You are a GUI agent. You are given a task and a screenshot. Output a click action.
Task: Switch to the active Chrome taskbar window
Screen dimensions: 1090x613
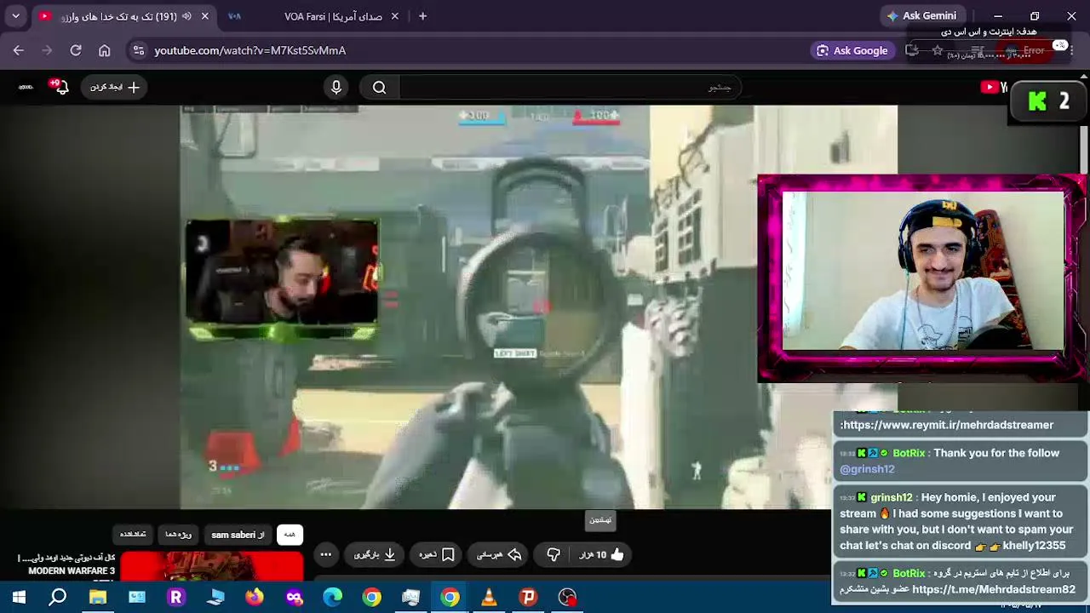[450, 598]
